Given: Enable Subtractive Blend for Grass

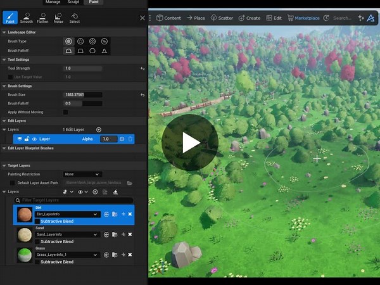Looking at the screenshot, I should tap(37, 262).
